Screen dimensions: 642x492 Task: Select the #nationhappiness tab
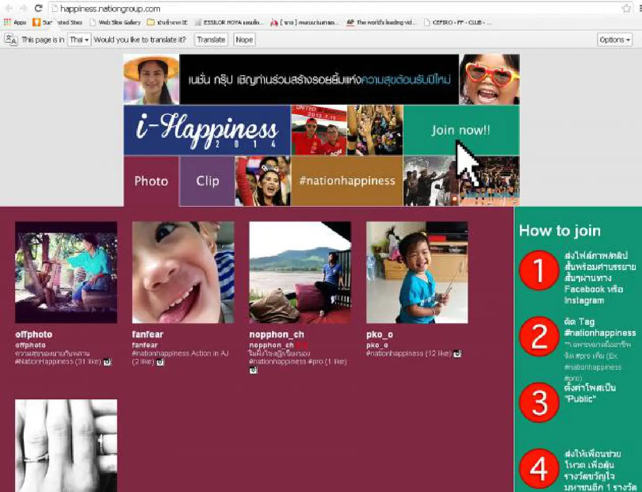[347, 181]
